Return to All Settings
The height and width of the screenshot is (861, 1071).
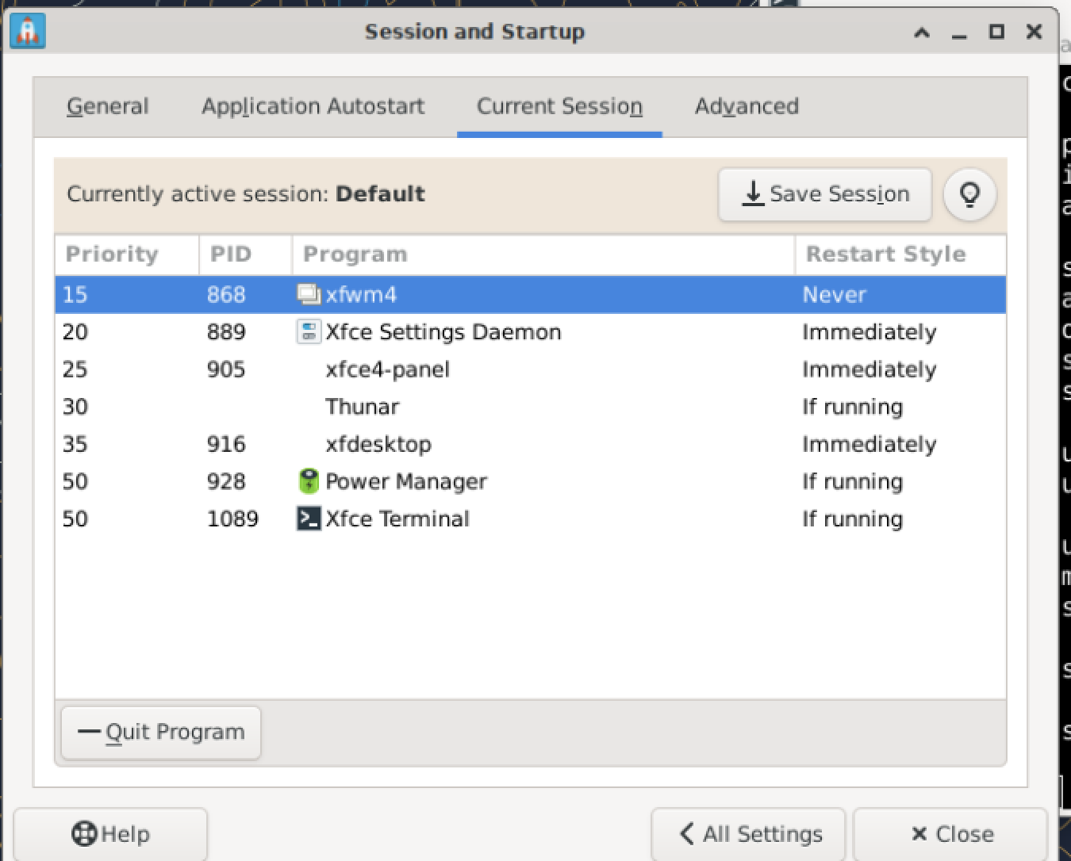click(x=748, y=834)
